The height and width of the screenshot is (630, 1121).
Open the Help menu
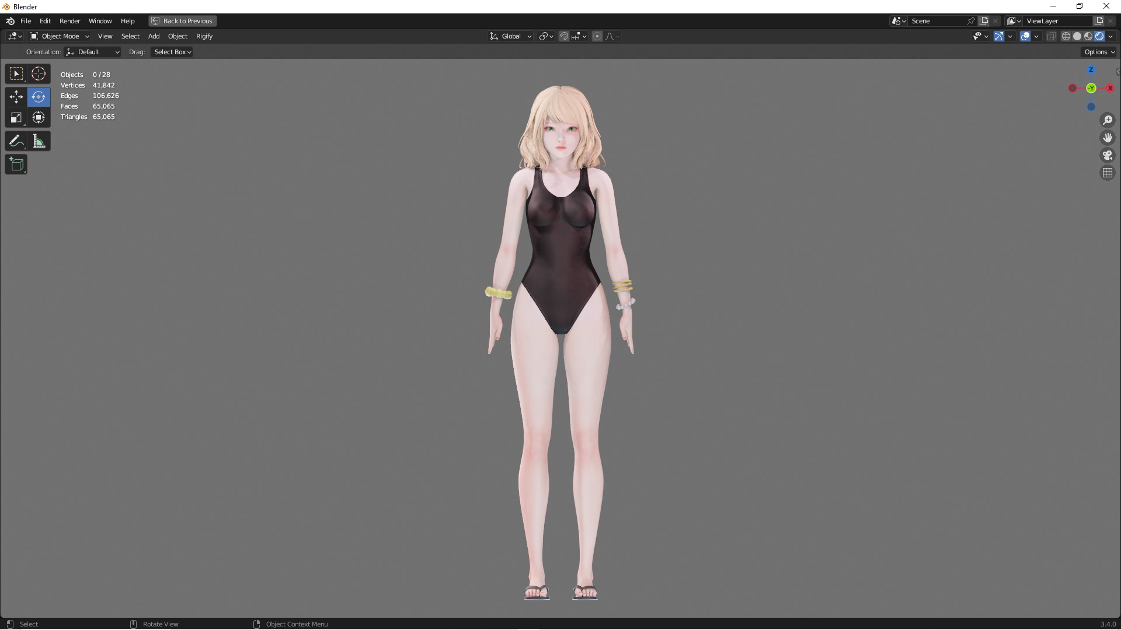coord(127,21)
